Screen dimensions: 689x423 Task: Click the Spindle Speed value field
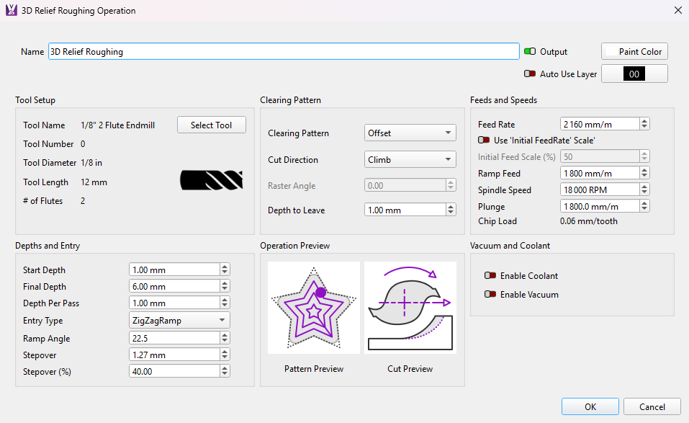coord(600,190)
